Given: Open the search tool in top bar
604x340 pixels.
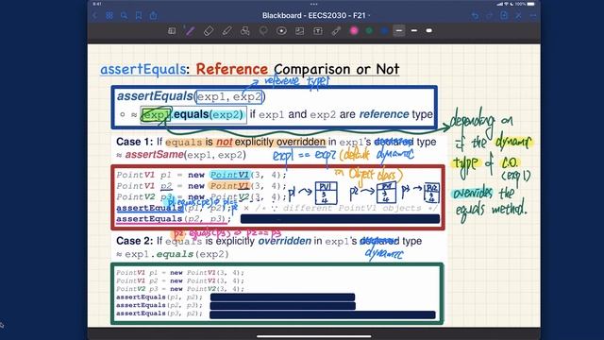Looking at the screenshot, I should point(124,16).
